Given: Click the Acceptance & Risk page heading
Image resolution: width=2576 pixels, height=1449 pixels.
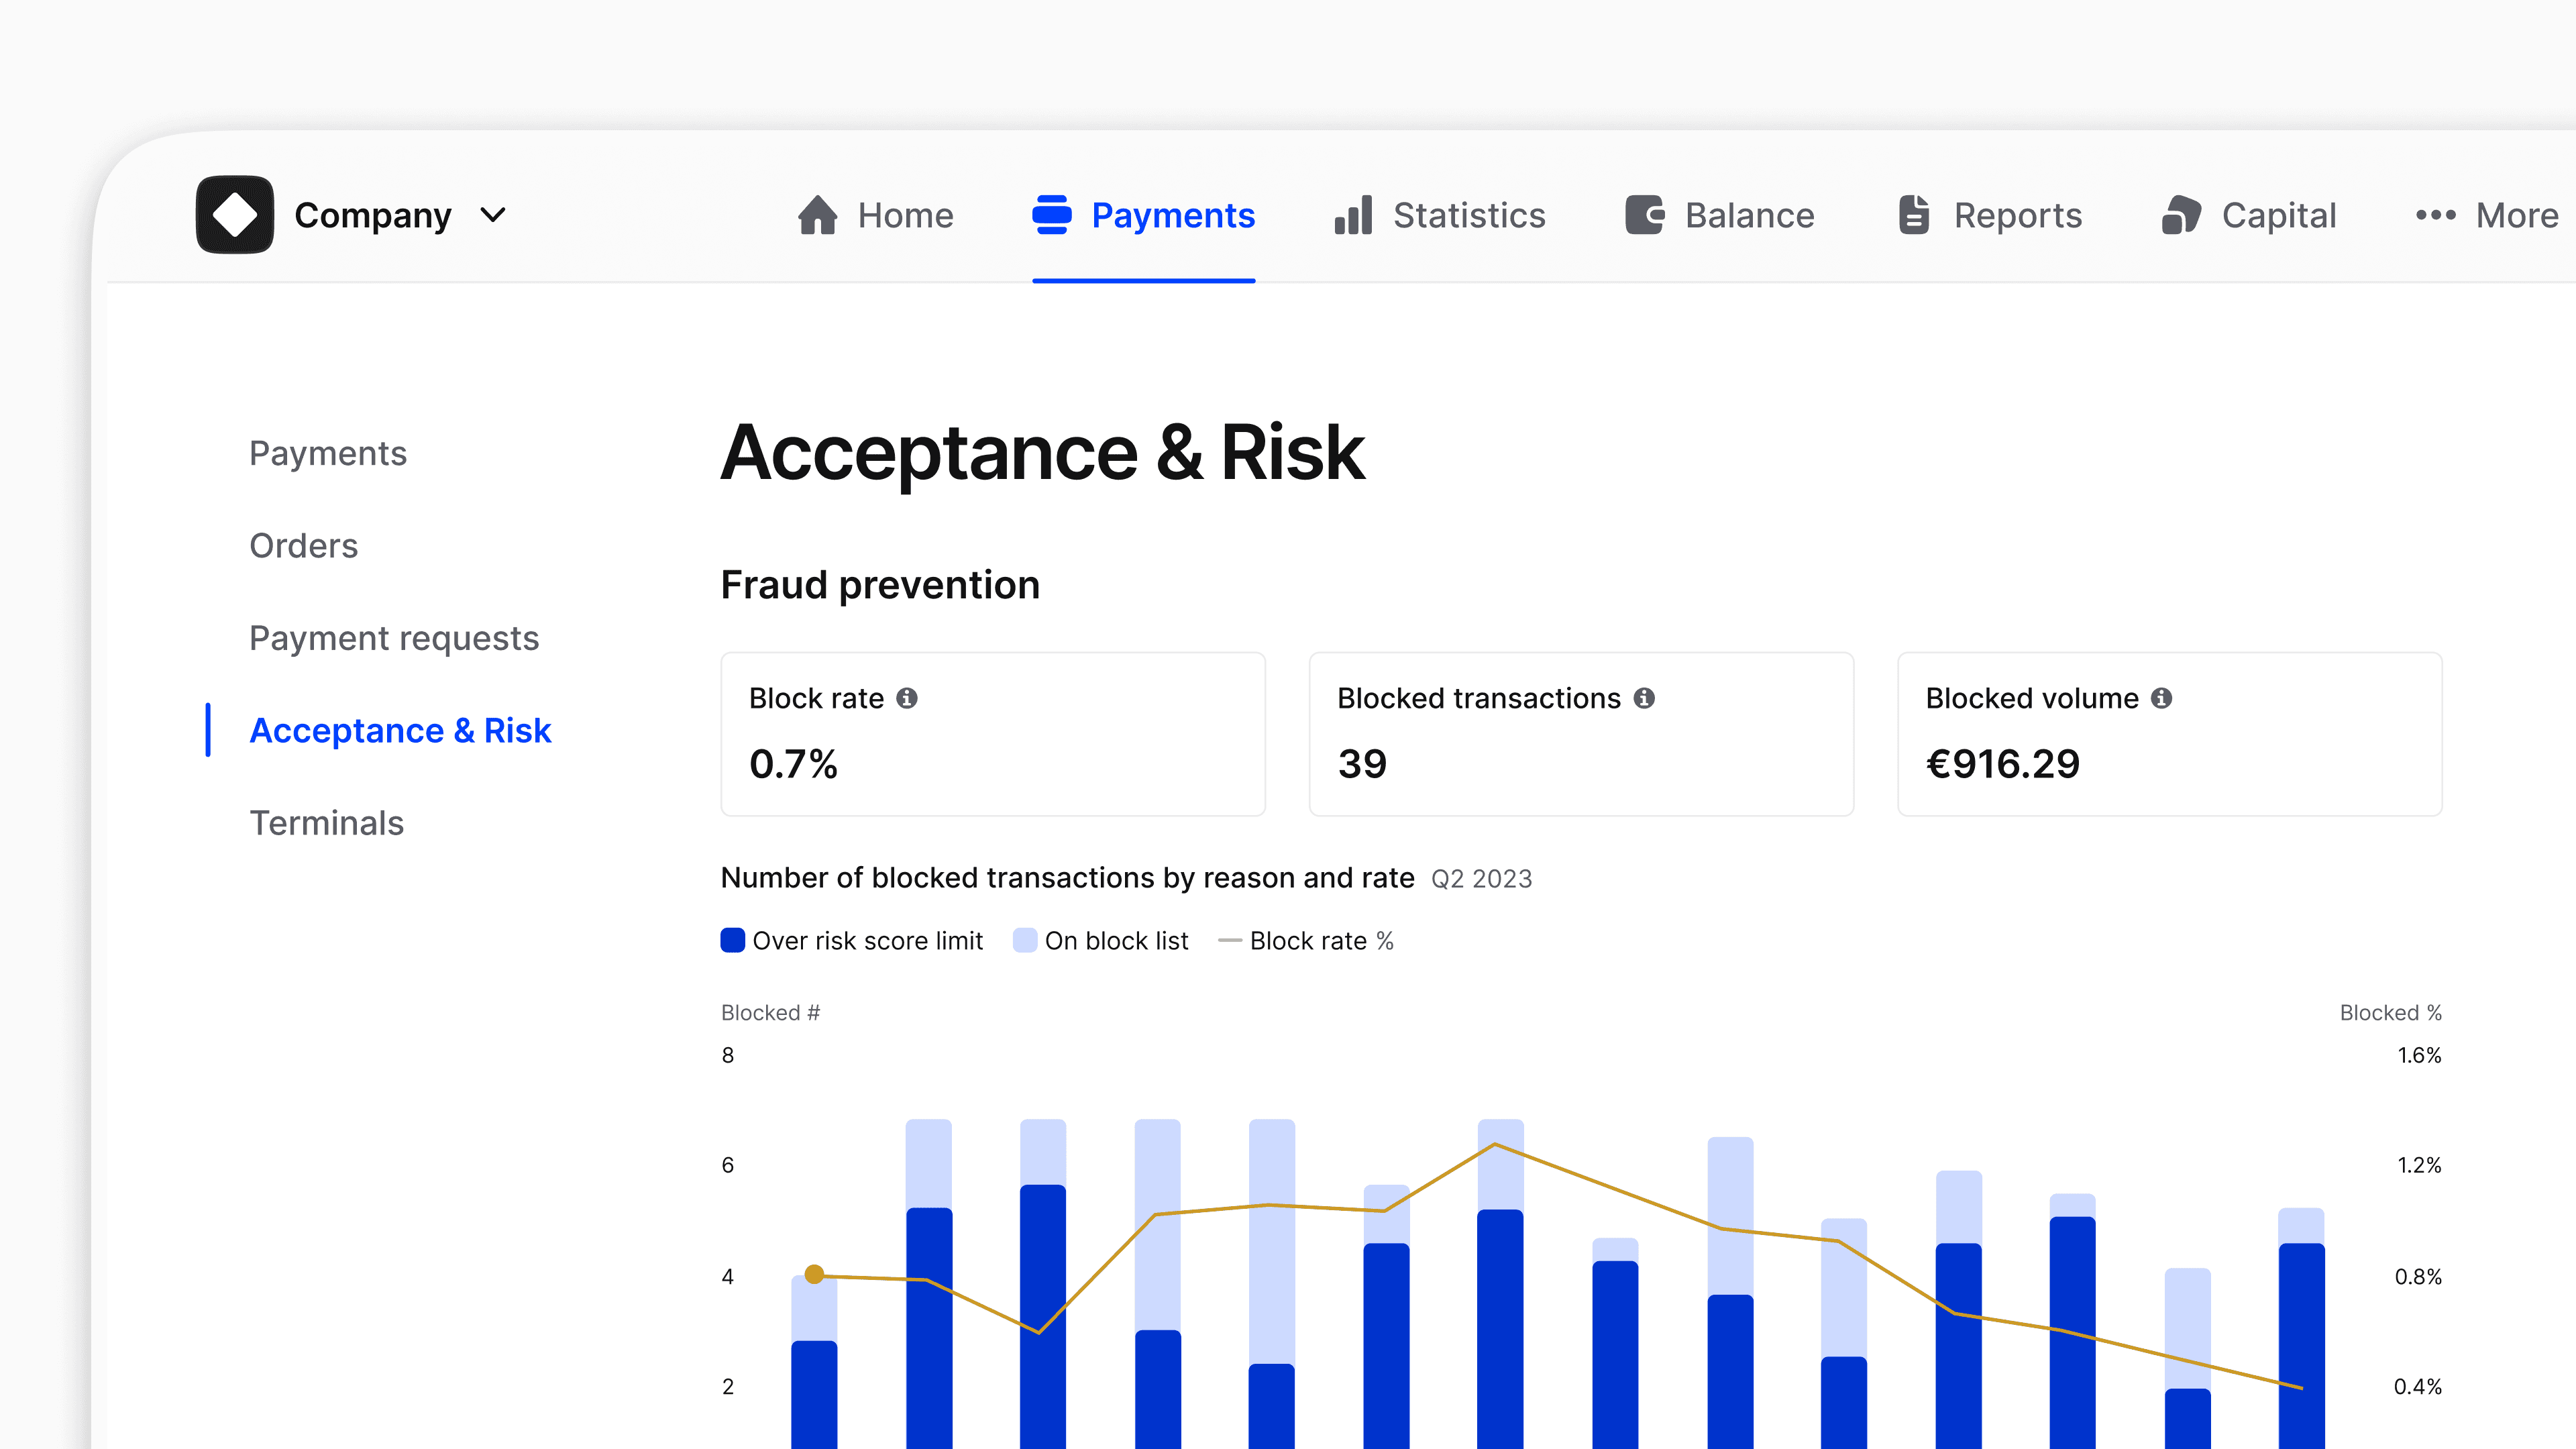Looking at the screenshot, I should click(x=1043, y=453).
